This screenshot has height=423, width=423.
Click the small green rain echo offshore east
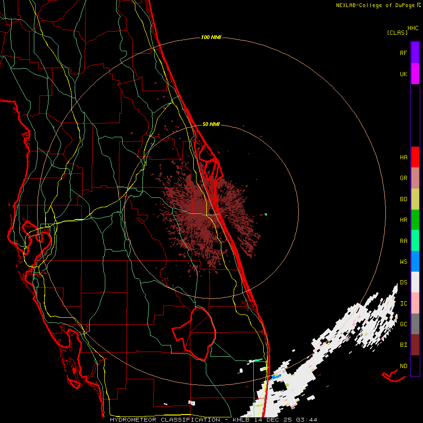(x=266, y=214)
